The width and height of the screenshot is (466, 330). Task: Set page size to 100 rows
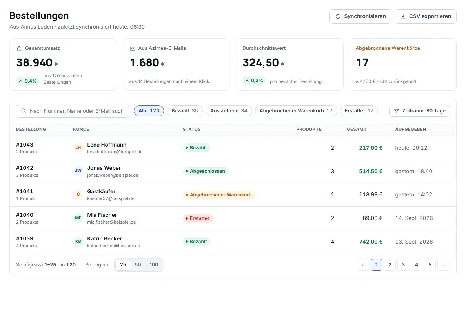154,265
